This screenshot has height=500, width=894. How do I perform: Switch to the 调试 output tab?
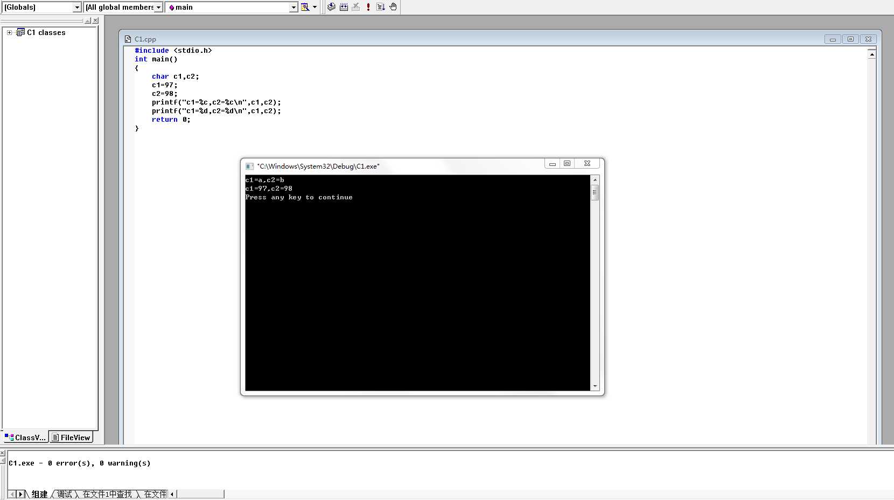[x=64, y=494]
